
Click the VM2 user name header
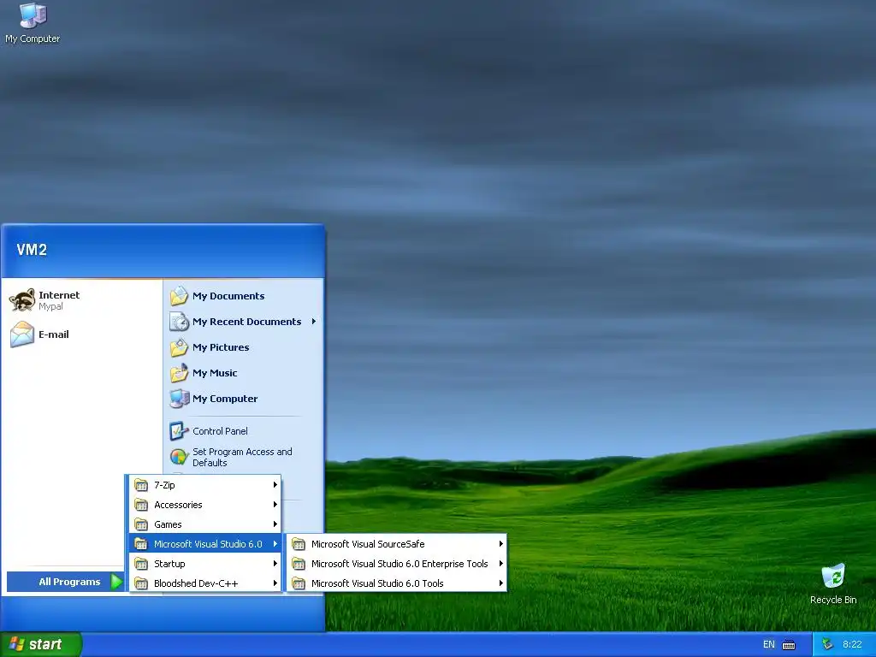point(32,250)
